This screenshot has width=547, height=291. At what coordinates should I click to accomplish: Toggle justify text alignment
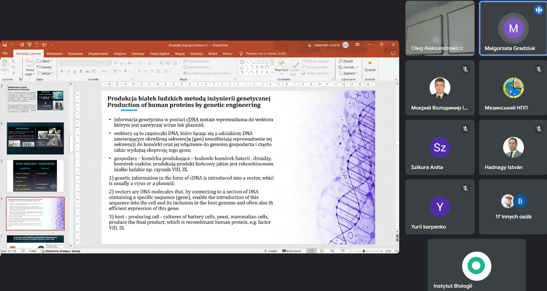(158, 72)
